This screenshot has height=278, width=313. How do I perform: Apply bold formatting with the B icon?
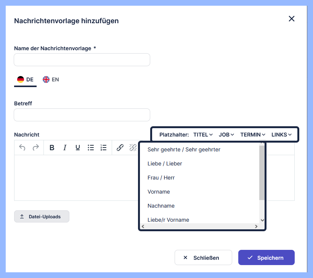[52, 148]
